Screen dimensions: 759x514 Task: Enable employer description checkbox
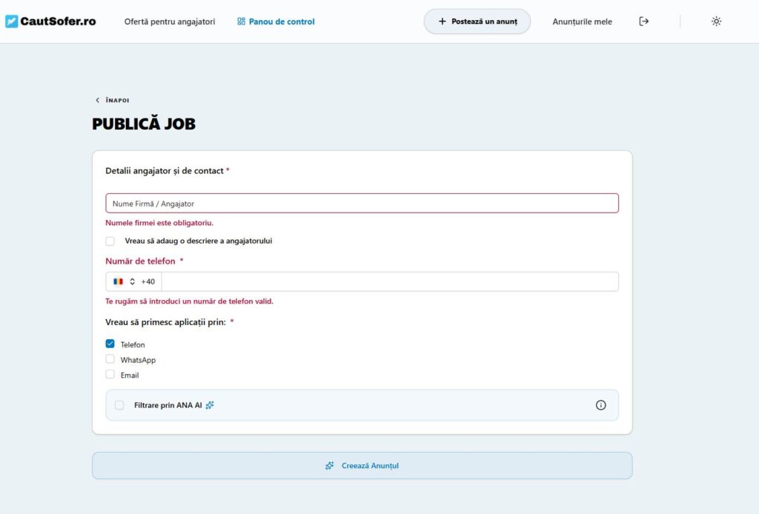pos(110,241)
